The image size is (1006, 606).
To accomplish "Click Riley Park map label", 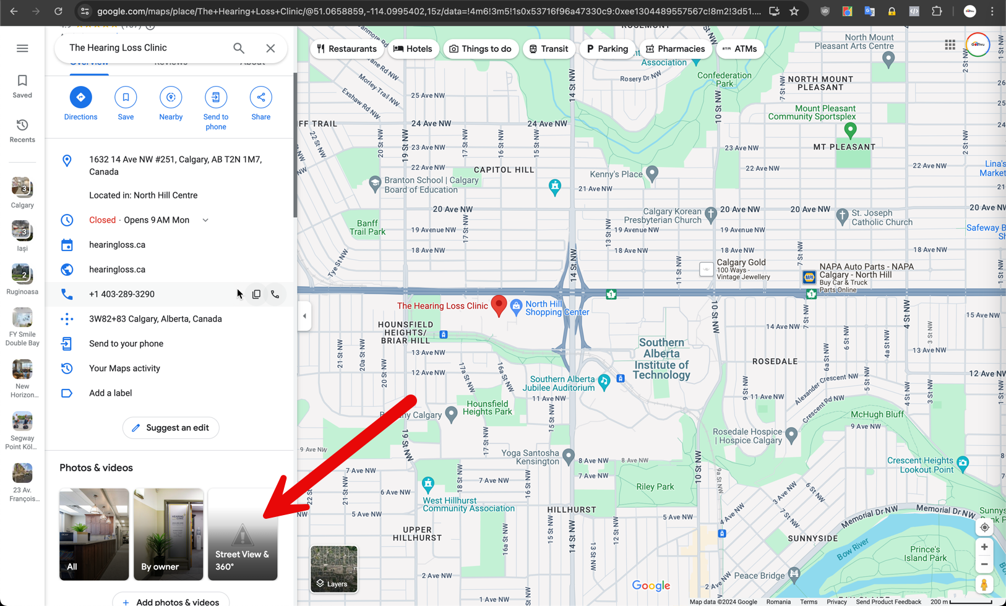I will pos(655,487).
